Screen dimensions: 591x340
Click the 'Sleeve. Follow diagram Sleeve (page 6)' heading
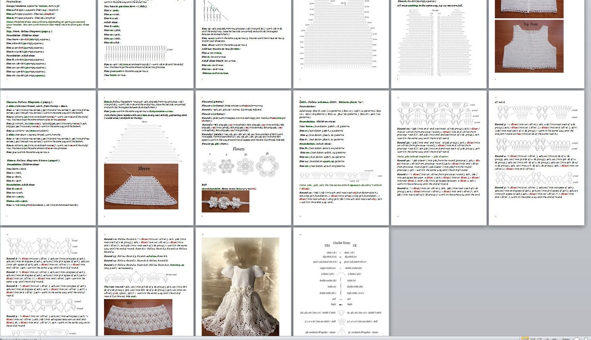(33, 161)
